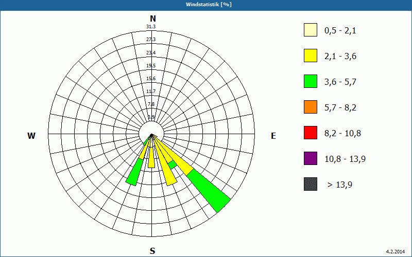Click the orange 5,7 - 8,2 legend swatch
The height and width of the screenshot is (257, 412).
click(311, 107)
